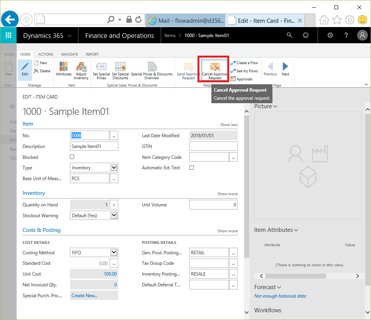Click the Unit Cost 100.00 value
The image size is (371, 320).
pyautogui.click(x=110, y=274)
